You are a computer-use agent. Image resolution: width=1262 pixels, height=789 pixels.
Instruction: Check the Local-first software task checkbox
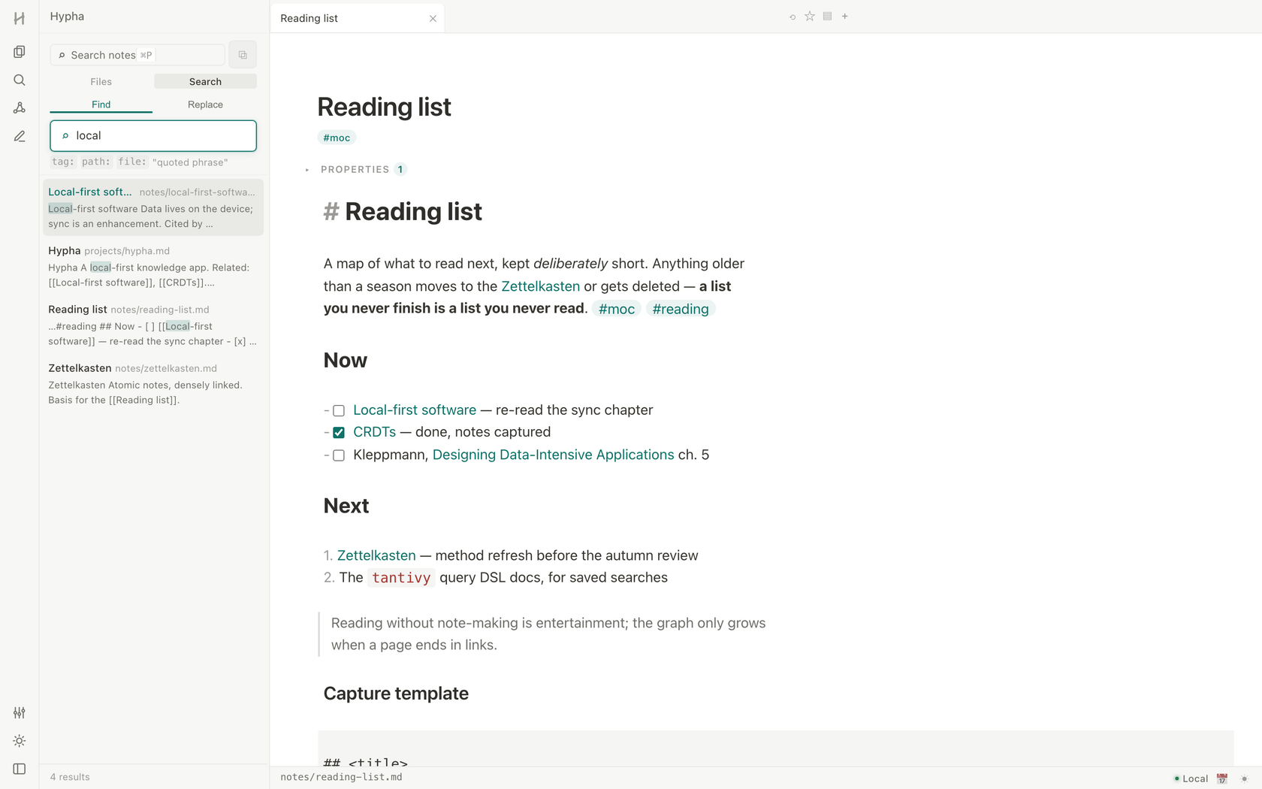(x=339, y=411)
